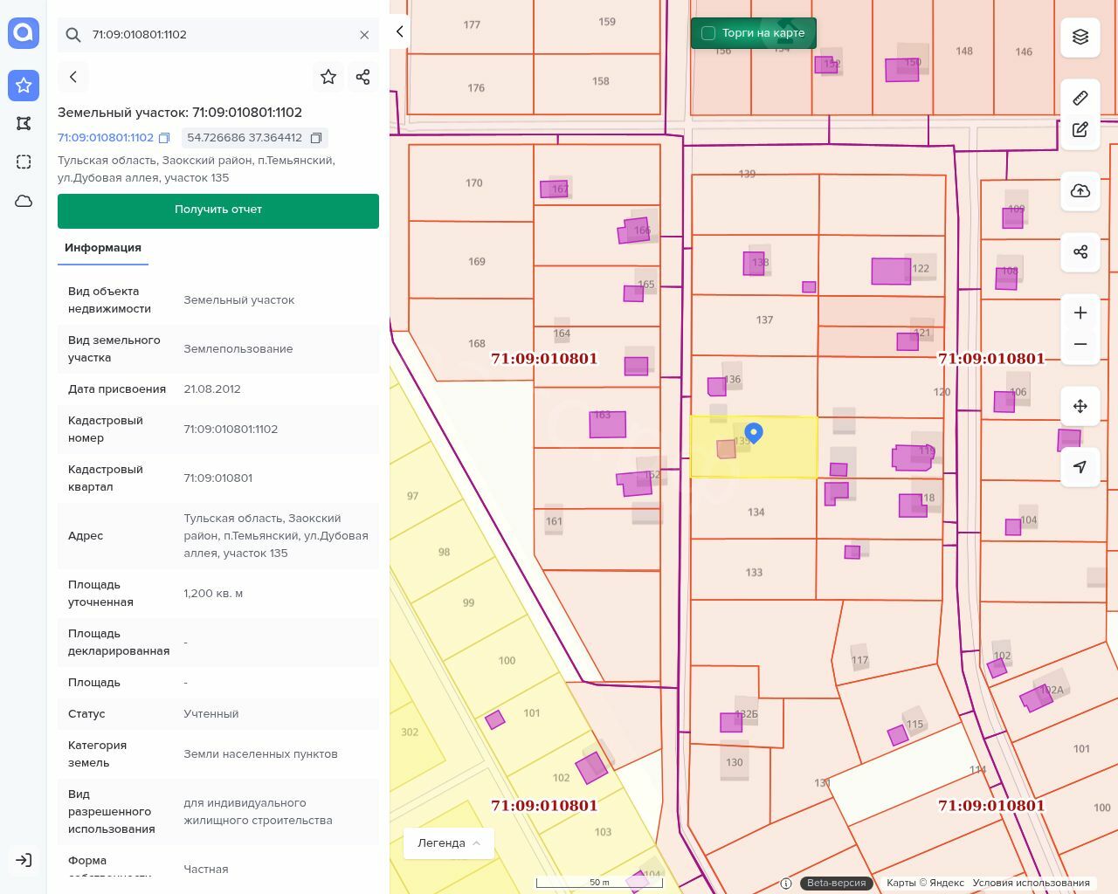Click the cloud upload icon
The height and width of the screenshot is (894, 1118).
tap(1080, 191)
